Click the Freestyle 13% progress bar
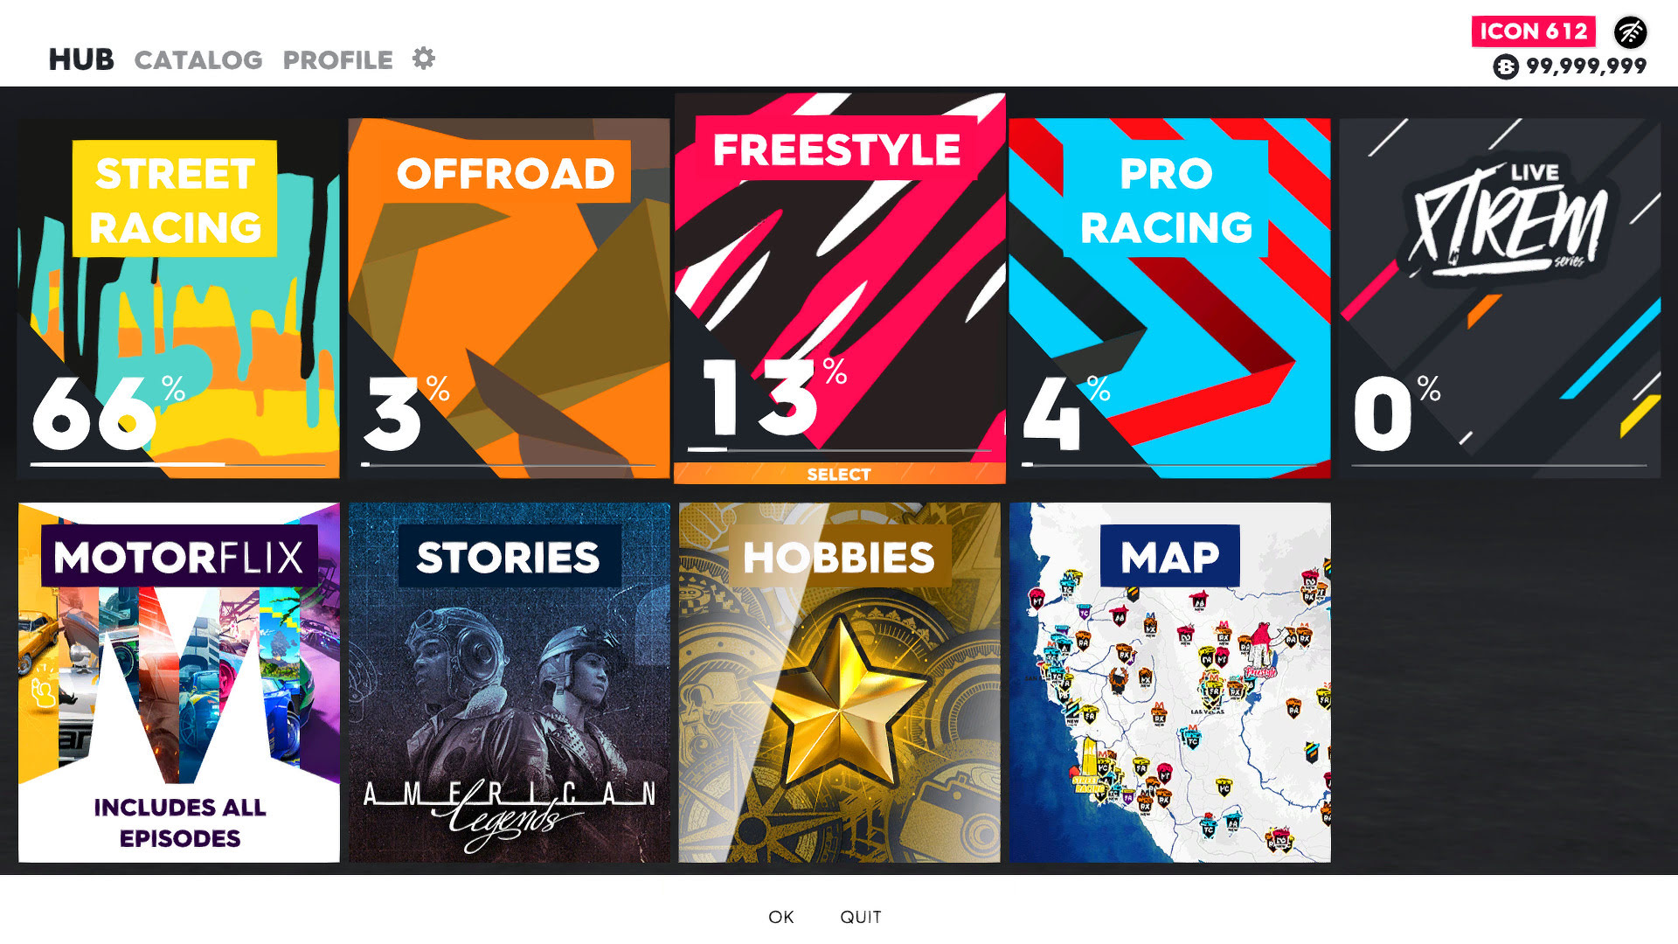 pyautogui.click(x=839, y=450)
